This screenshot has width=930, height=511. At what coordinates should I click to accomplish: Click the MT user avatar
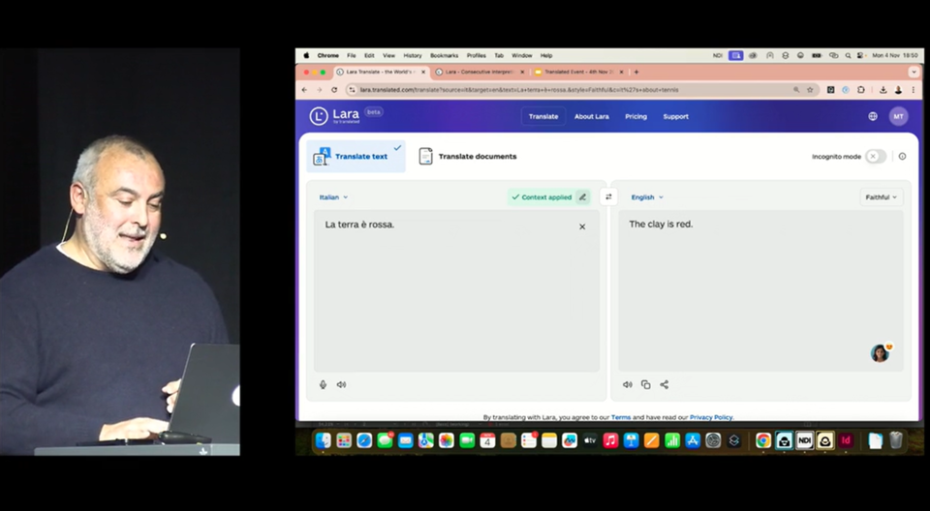pos(898,116)
